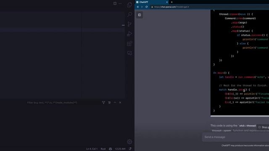This screenshot has width=269, height=151.
Task: Open the Source Control view
Action: coord(129,24)
